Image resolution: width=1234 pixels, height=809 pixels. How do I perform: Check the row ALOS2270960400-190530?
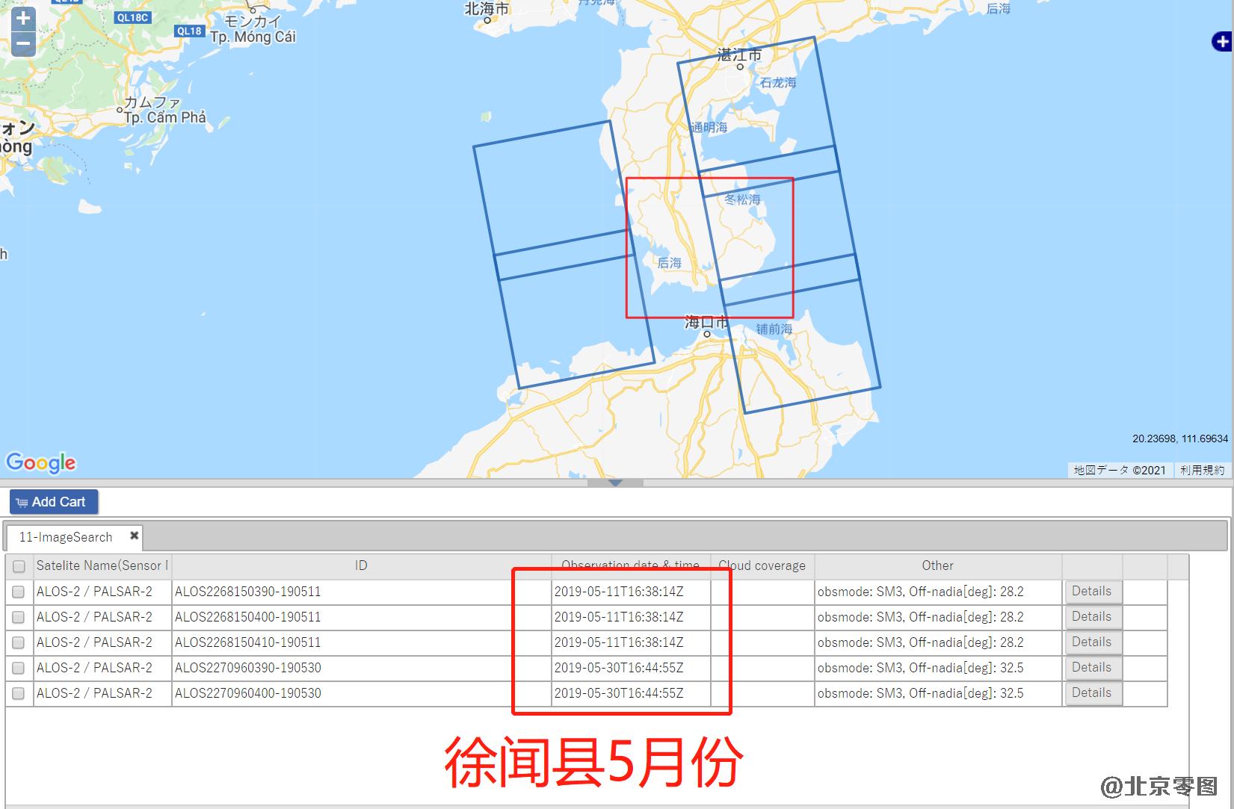(x=19, y=693)
